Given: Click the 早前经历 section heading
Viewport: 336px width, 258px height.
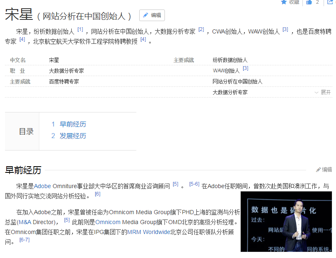Looking at the screenshot, I should pyautogui.click(x=23, y=170).
